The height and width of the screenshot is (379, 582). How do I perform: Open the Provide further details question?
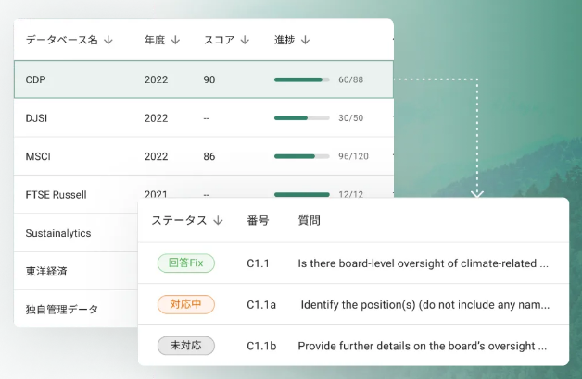(423, 346)
